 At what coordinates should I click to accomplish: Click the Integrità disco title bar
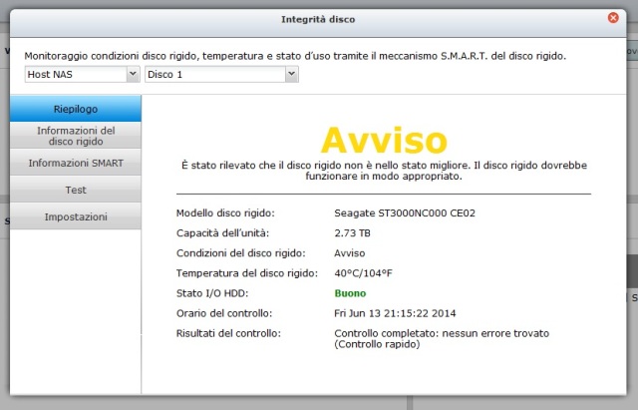click(318, 17)
